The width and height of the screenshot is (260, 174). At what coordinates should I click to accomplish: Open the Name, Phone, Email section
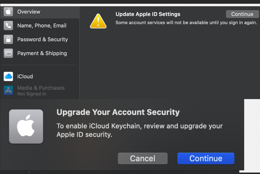[x=42, y=26]
